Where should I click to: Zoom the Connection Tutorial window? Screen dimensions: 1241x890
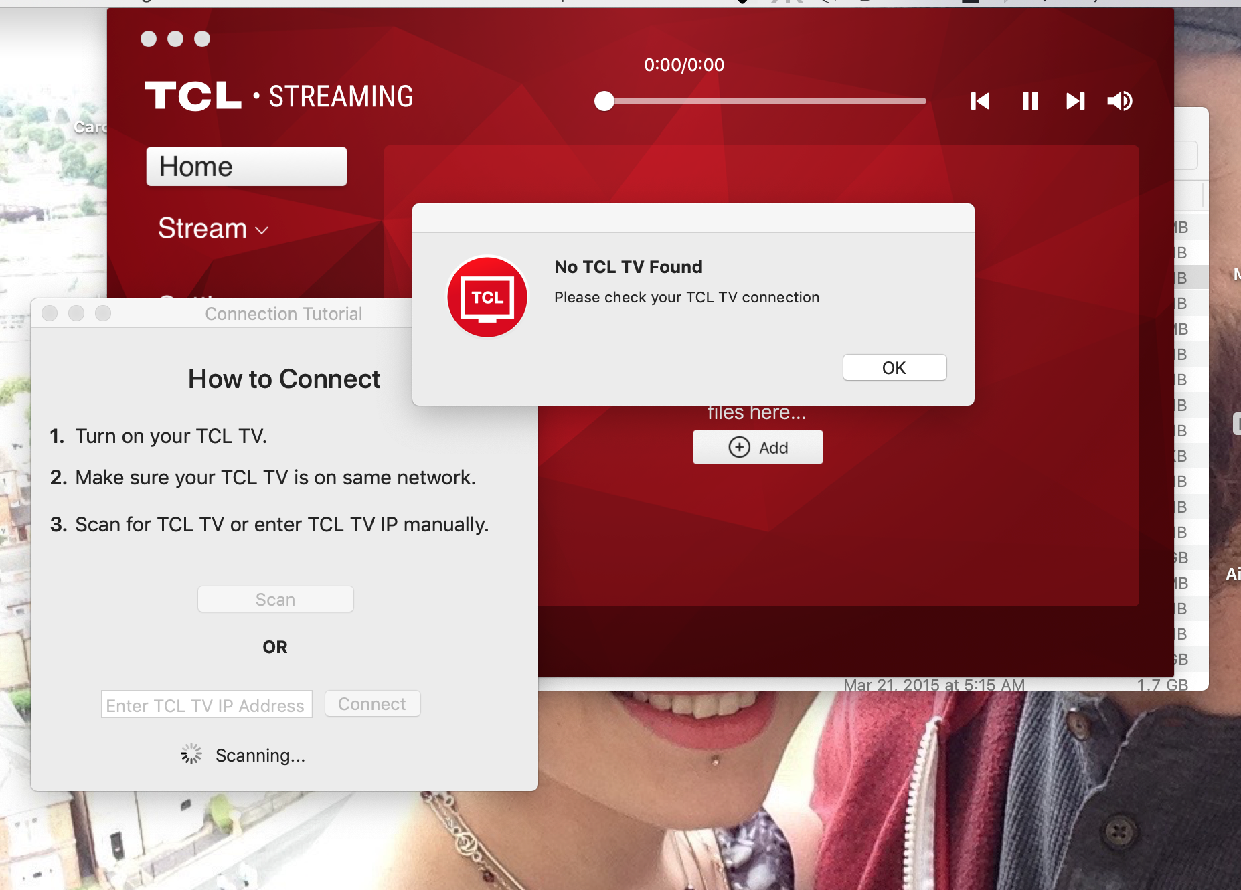[x=103, y=313]
